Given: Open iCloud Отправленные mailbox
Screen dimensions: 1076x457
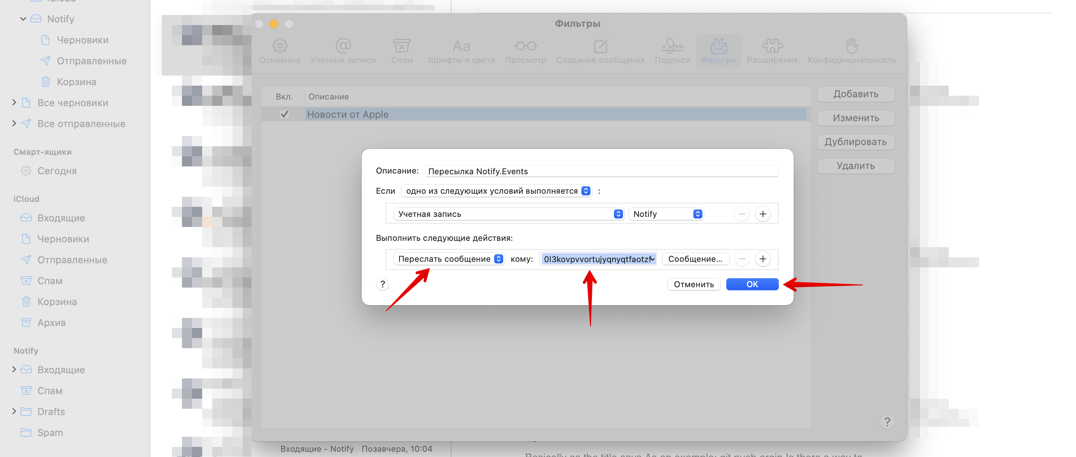Looking at the screenshot, I should click(72, 260).
